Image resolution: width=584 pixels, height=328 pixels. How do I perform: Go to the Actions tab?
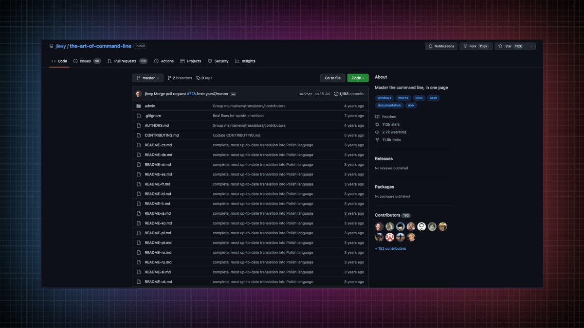click(164, 61)
